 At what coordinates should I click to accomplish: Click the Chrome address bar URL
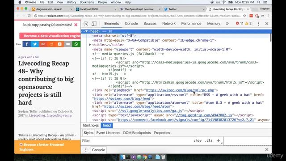click(139, 16)
